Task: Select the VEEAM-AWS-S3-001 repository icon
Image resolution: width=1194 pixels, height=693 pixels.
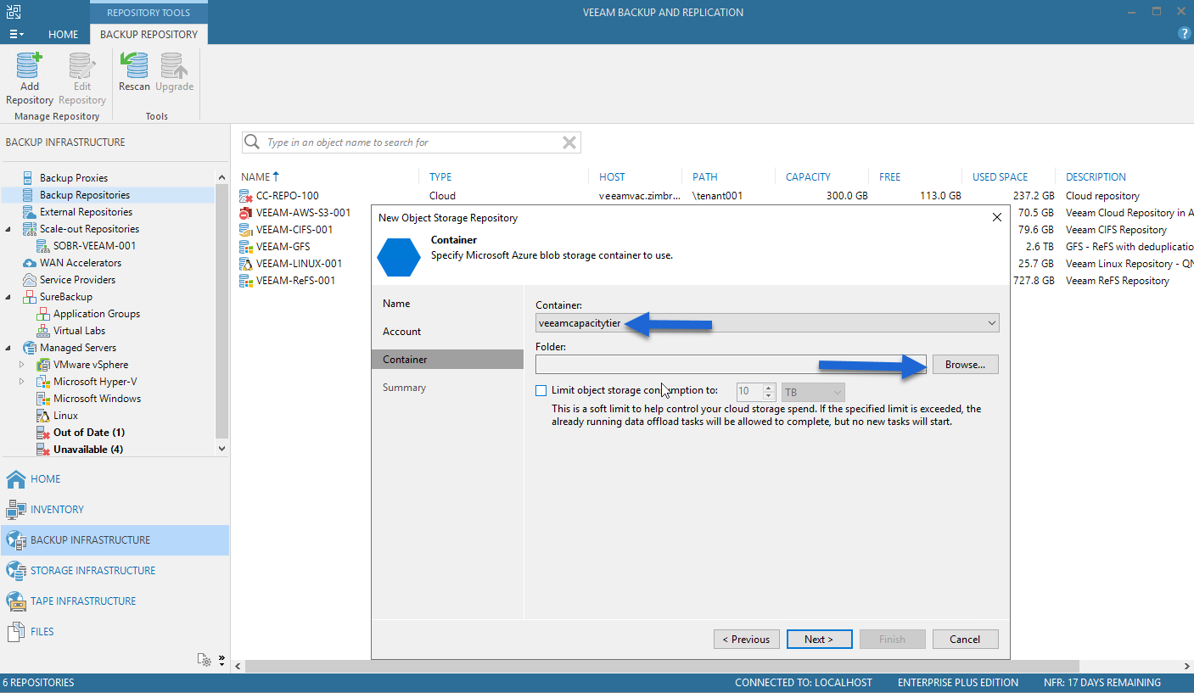Action: pyautogui.click(x=247, y=213)
